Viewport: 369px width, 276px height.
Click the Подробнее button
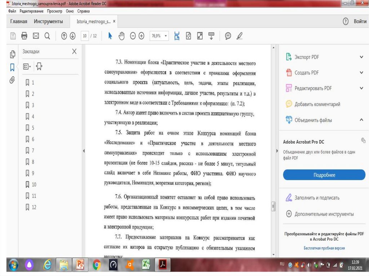pyautogui.click(x=324, y=175)
